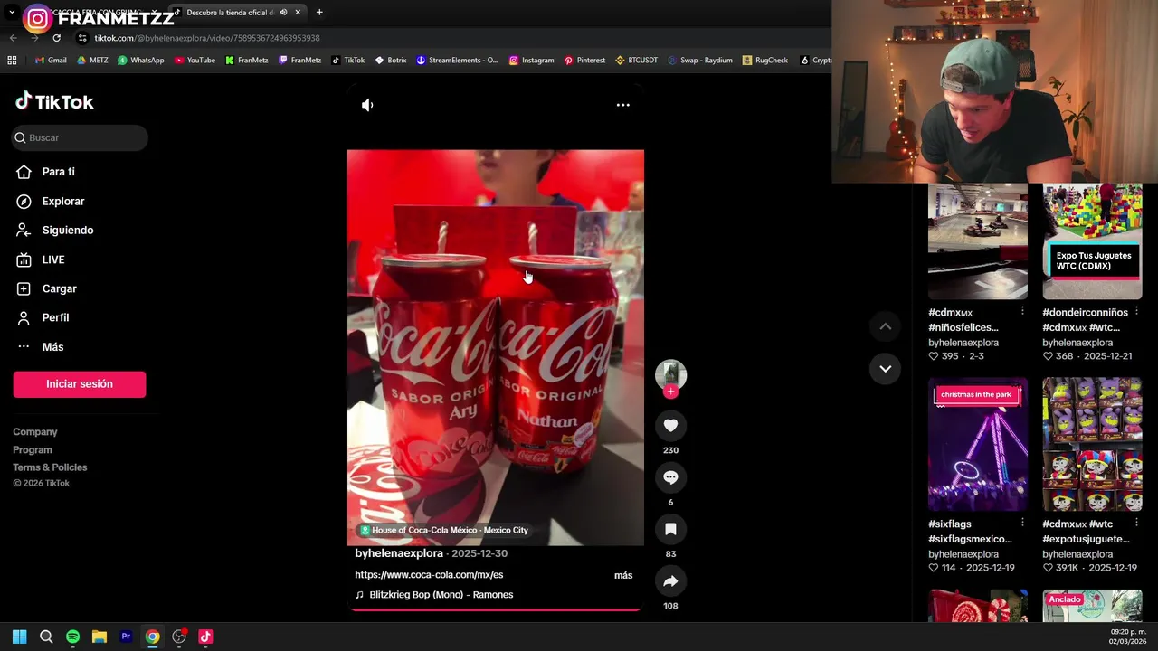Like the video showing 114 likes
The image size is (1158, 651).
pyautogui.click(x=934, y=568)
